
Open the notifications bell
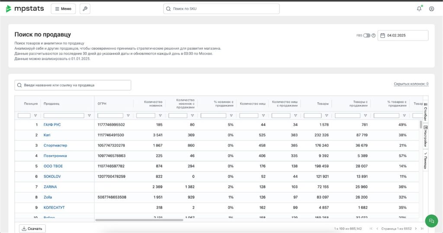tap(419, 9)
